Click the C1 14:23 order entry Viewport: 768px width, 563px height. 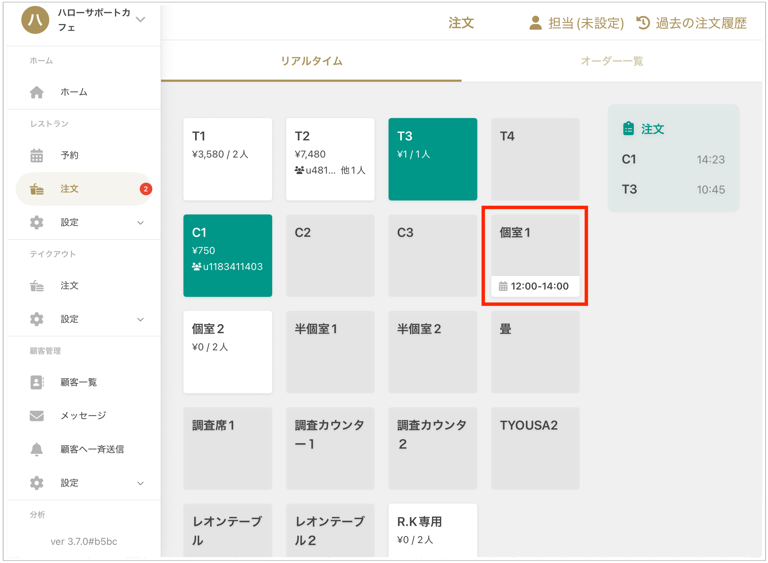[x=673, y=160]
